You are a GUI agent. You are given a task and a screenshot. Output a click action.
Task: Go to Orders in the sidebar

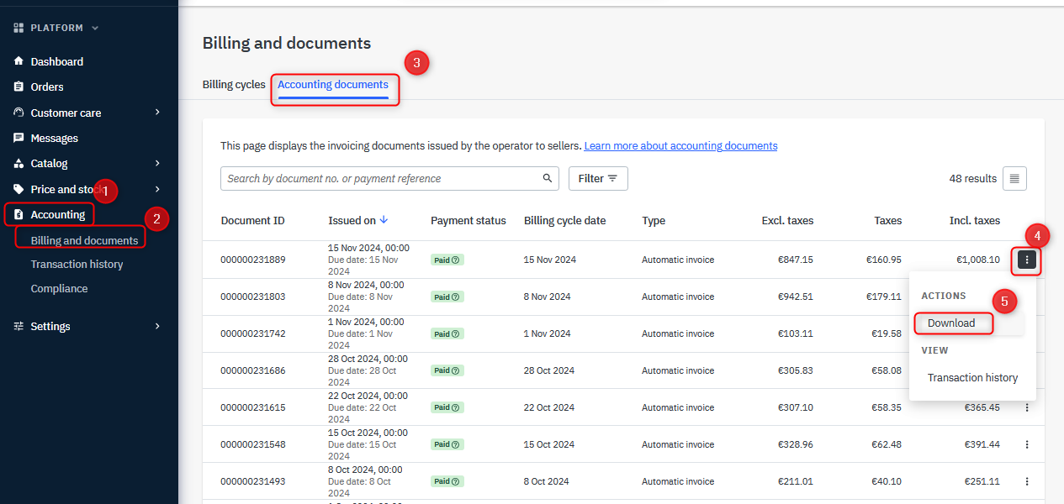pos(47,87)
